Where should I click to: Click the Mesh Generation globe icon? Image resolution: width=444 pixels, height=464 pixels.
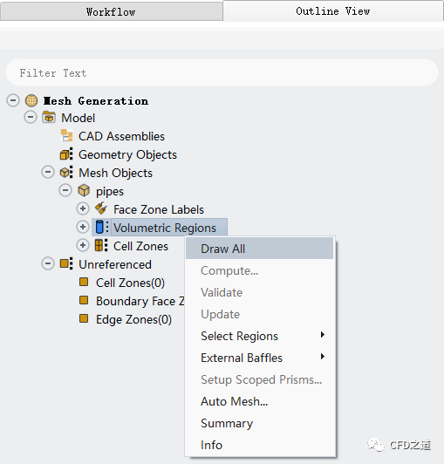31,100
